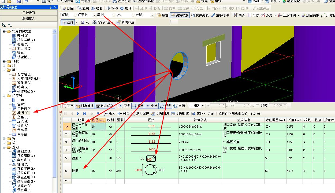Click X offset input field
Image resolution: width=335 pixels, height=193 pixels.
point(217,106)
